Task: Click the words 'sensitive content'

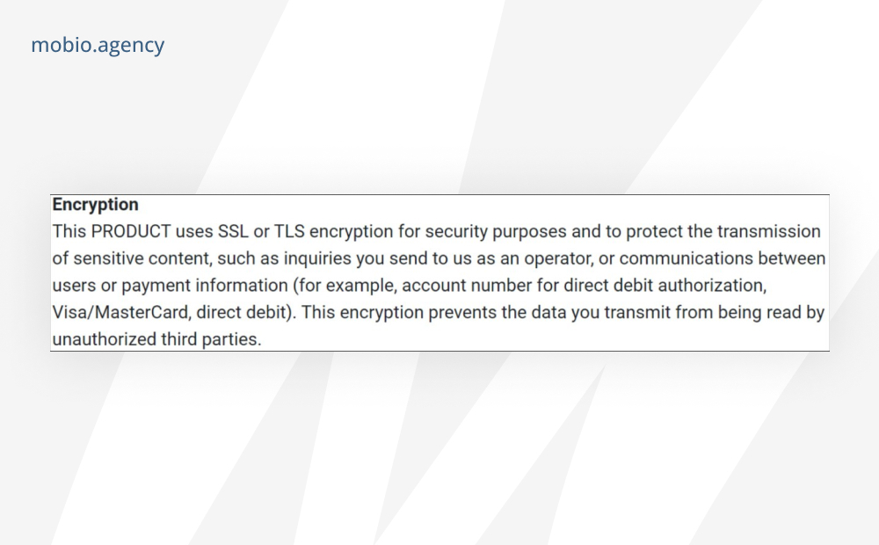Action: pyautogui.click(x=142, y=258)
